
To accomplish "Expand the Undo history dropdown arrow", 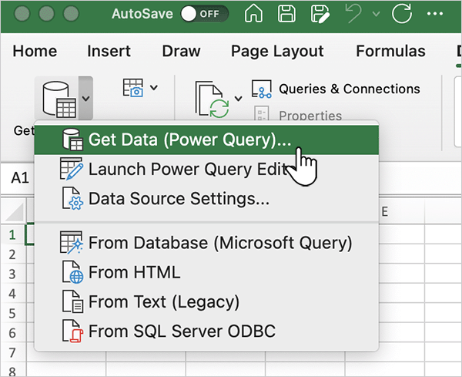I will point(375,14).
